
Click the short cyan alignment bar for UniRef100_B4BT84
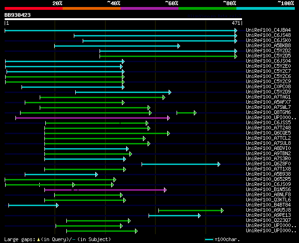[34, 206]
